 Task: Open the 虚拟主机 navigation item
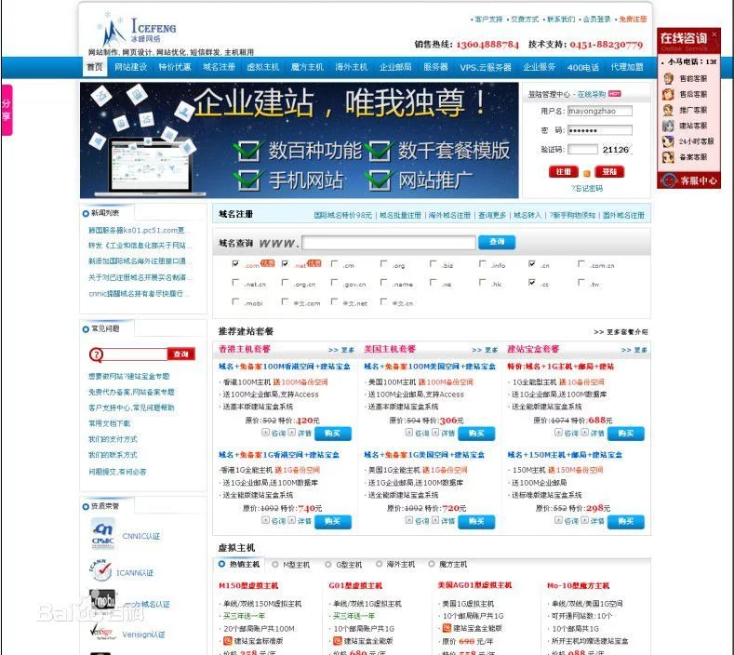tap(262, 67)
